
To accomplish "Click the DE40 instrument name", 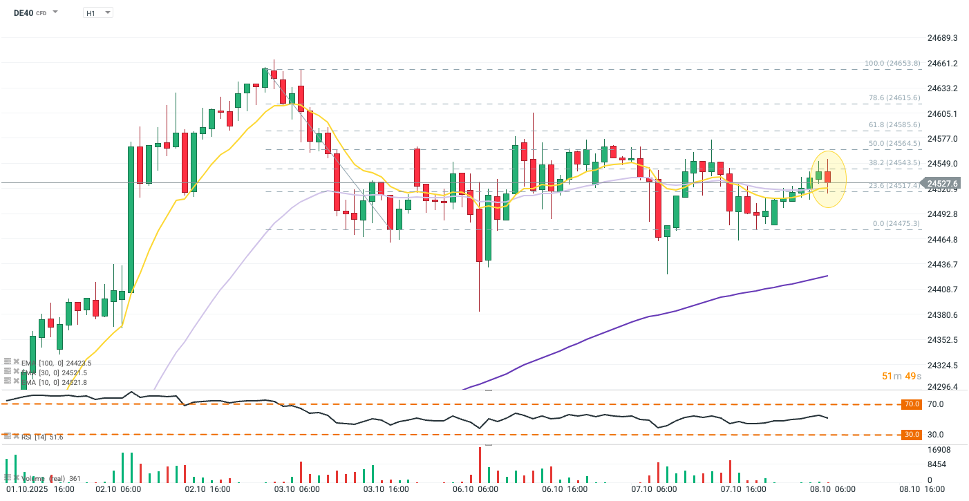I will pos(23,12).
